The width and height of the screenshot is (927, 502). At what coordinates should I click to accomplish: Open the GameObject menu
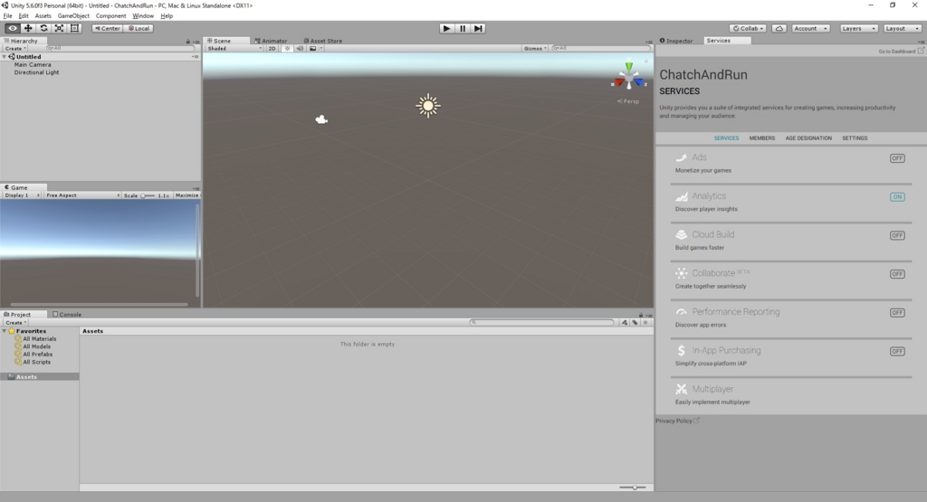73,16
